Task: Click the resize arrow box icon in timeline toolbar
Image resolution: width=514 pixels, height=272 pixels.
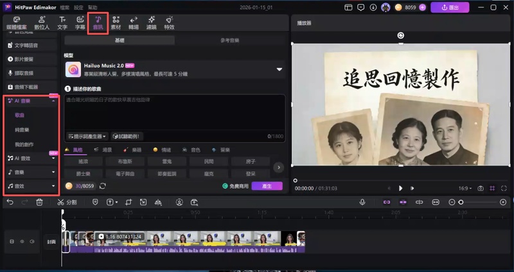Action: 143,202
